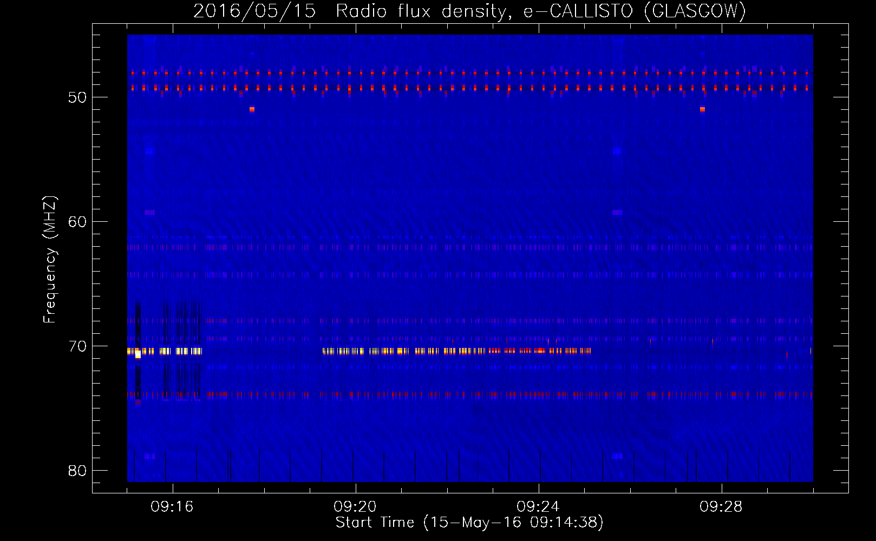
Task: Click the 70 frequency tick label
Action: 78,346
